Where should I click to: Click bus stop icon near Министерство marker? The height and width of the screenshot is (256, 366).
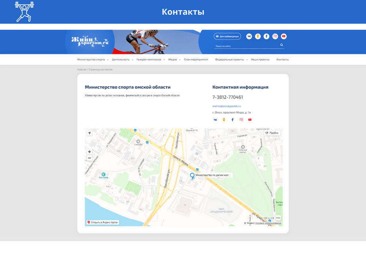(197, 170)
